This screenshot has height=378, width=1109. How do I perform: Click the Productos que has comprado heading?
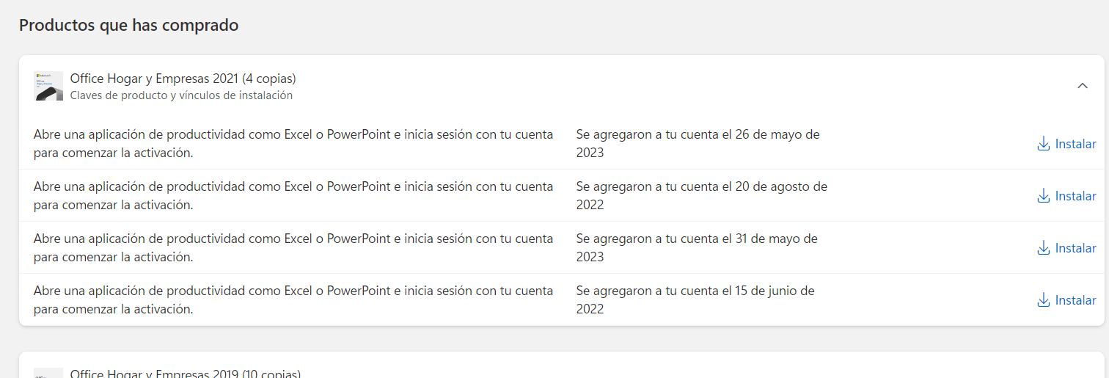pyautogui.click(x=128, y=25)
